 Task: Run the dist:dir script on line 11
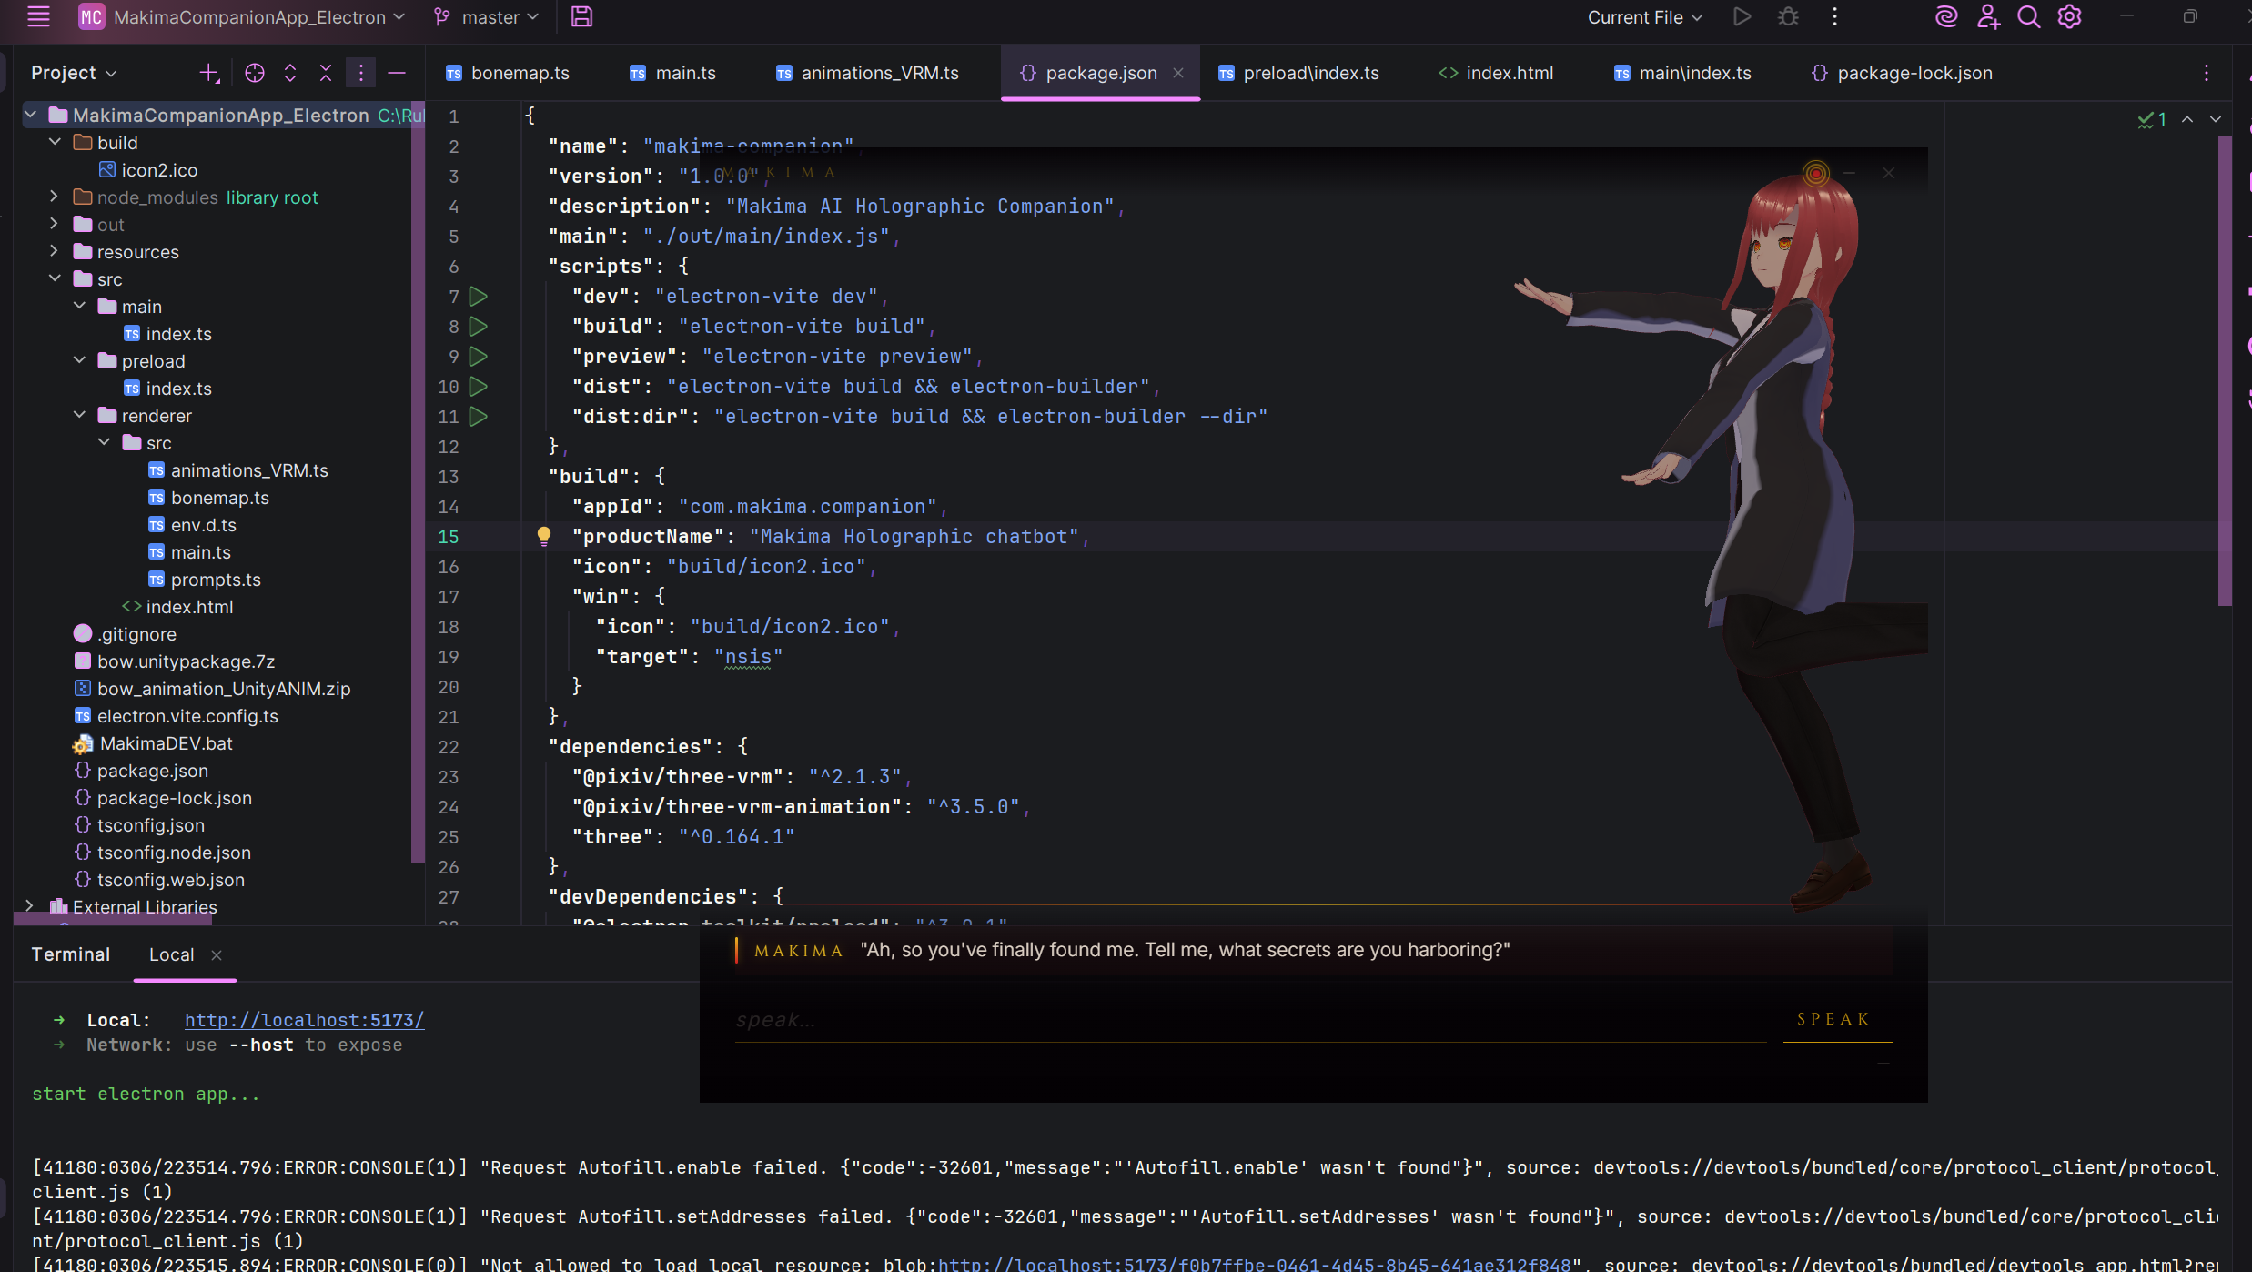[x=479, y=417]
